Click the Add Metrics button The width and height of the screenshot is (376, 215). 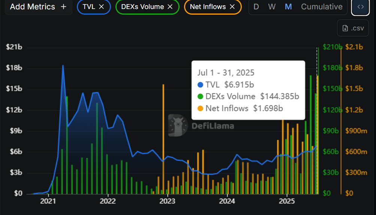coord(38,7)
